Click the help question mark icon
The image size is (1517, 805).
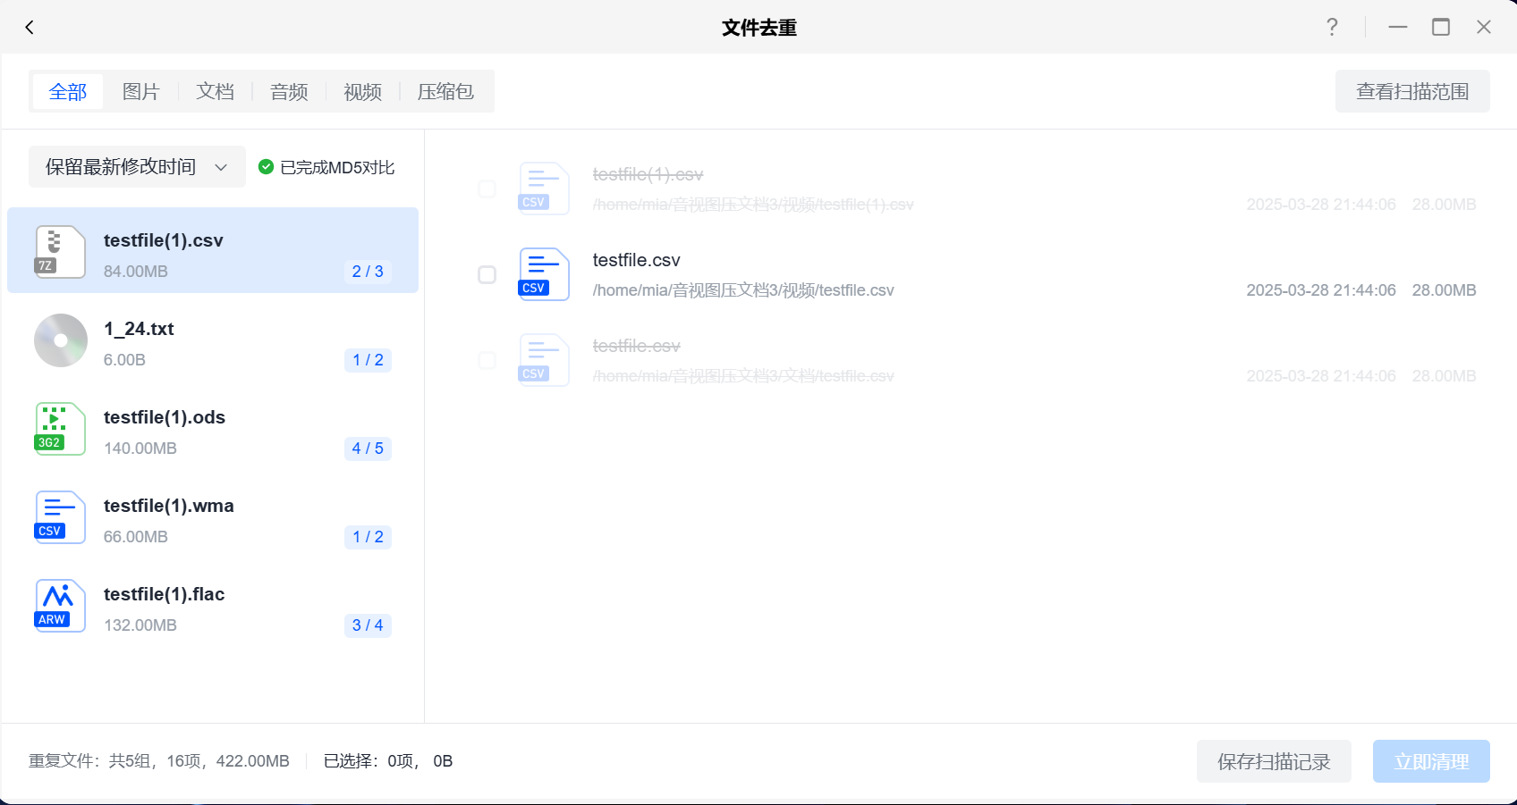[x=1332, y=28]
